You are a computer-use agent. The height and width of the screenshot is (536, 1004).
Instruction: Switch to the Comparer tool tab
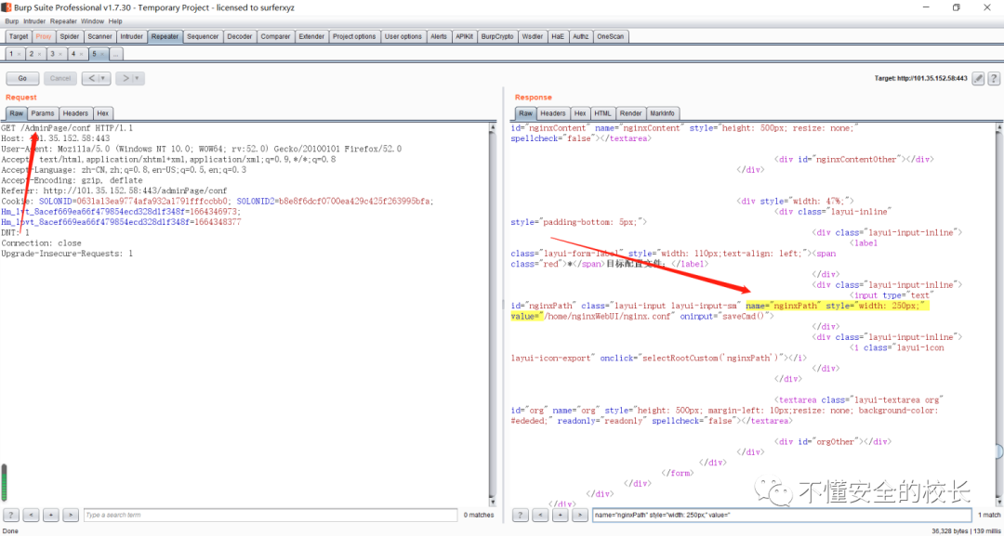[275, 36]
